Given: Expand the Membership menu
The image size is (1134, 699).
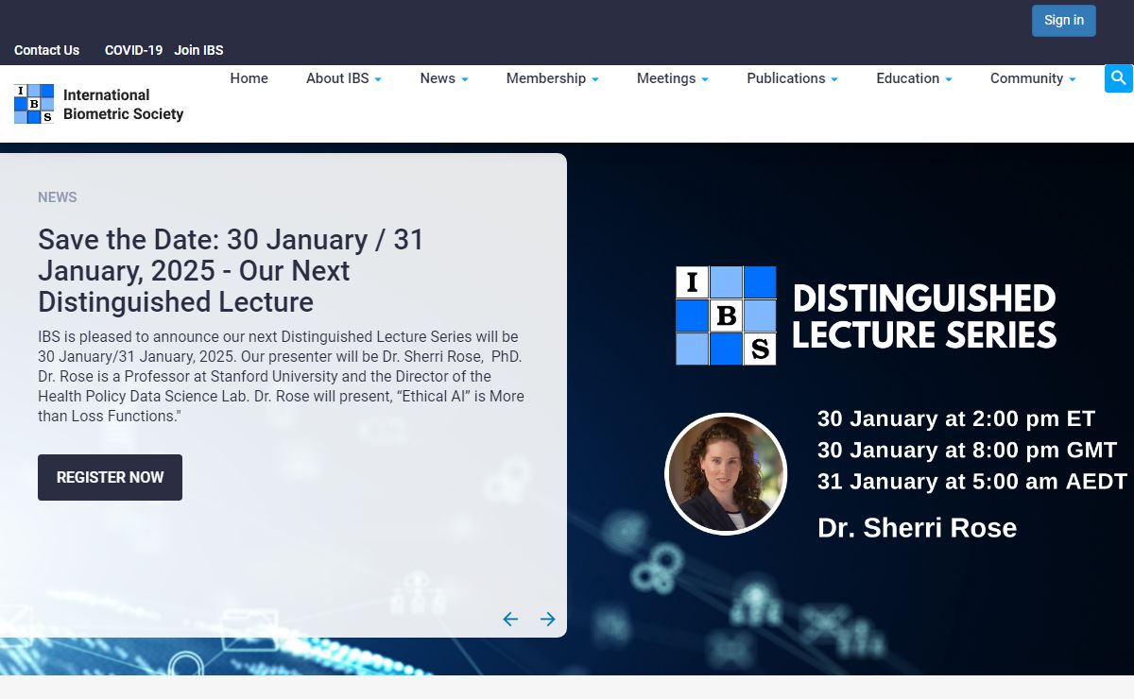Looking at the screenshot, I should tap(552, 78).
